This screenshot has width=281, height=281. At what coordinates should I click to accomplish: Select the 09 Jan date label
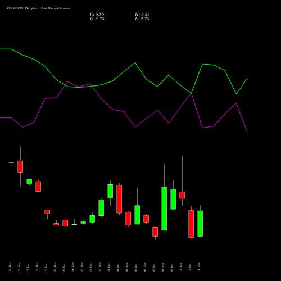(172, 267)
